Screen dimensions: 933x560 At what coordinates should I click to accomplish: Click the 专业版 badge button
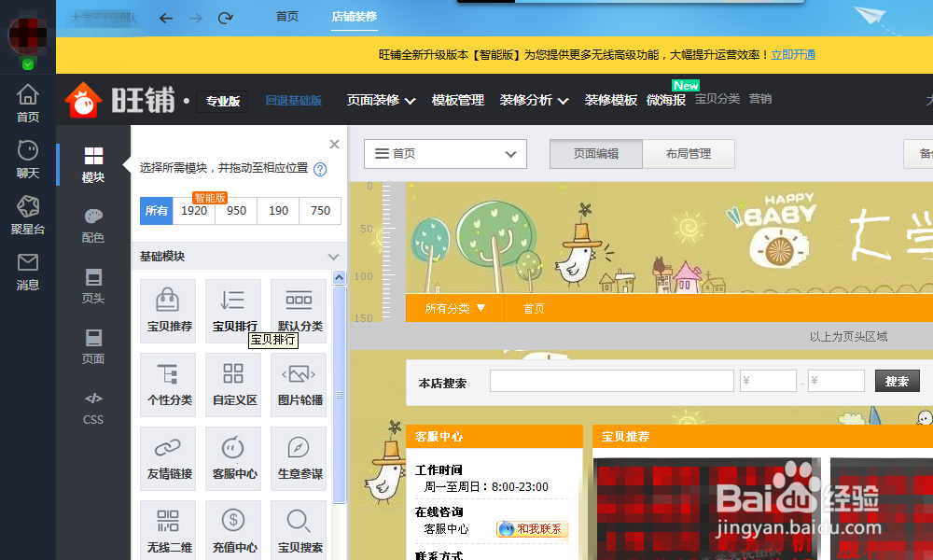[223, 101]
